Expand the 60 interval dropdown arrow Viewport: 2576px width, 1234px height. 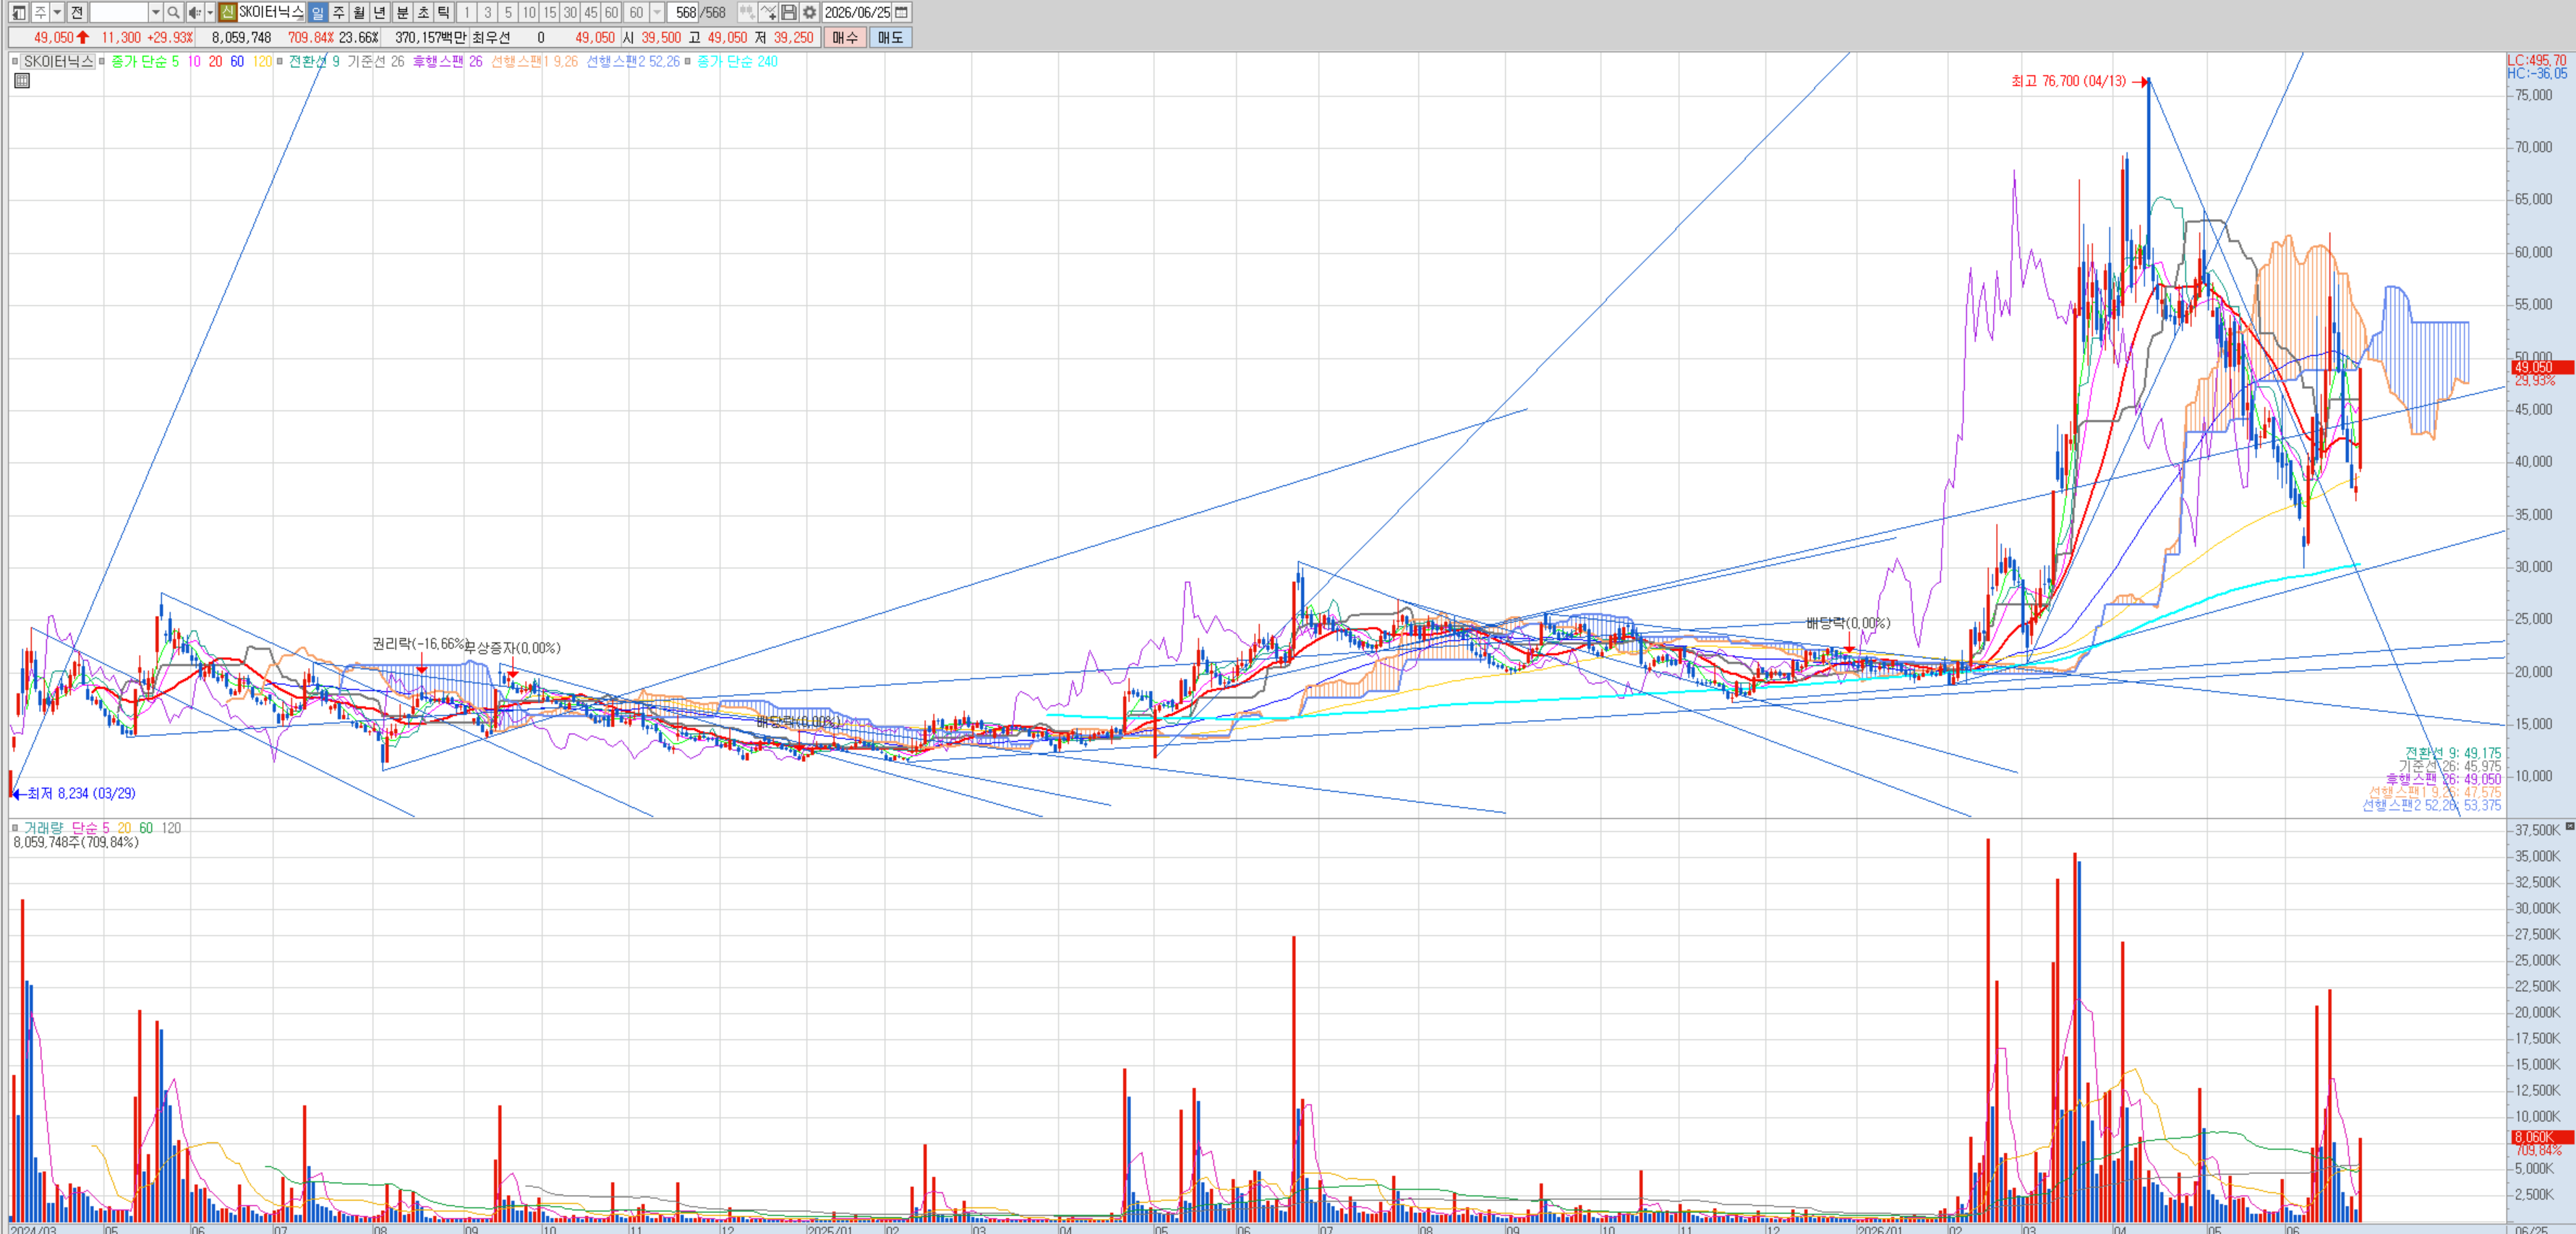pos(657,12)
